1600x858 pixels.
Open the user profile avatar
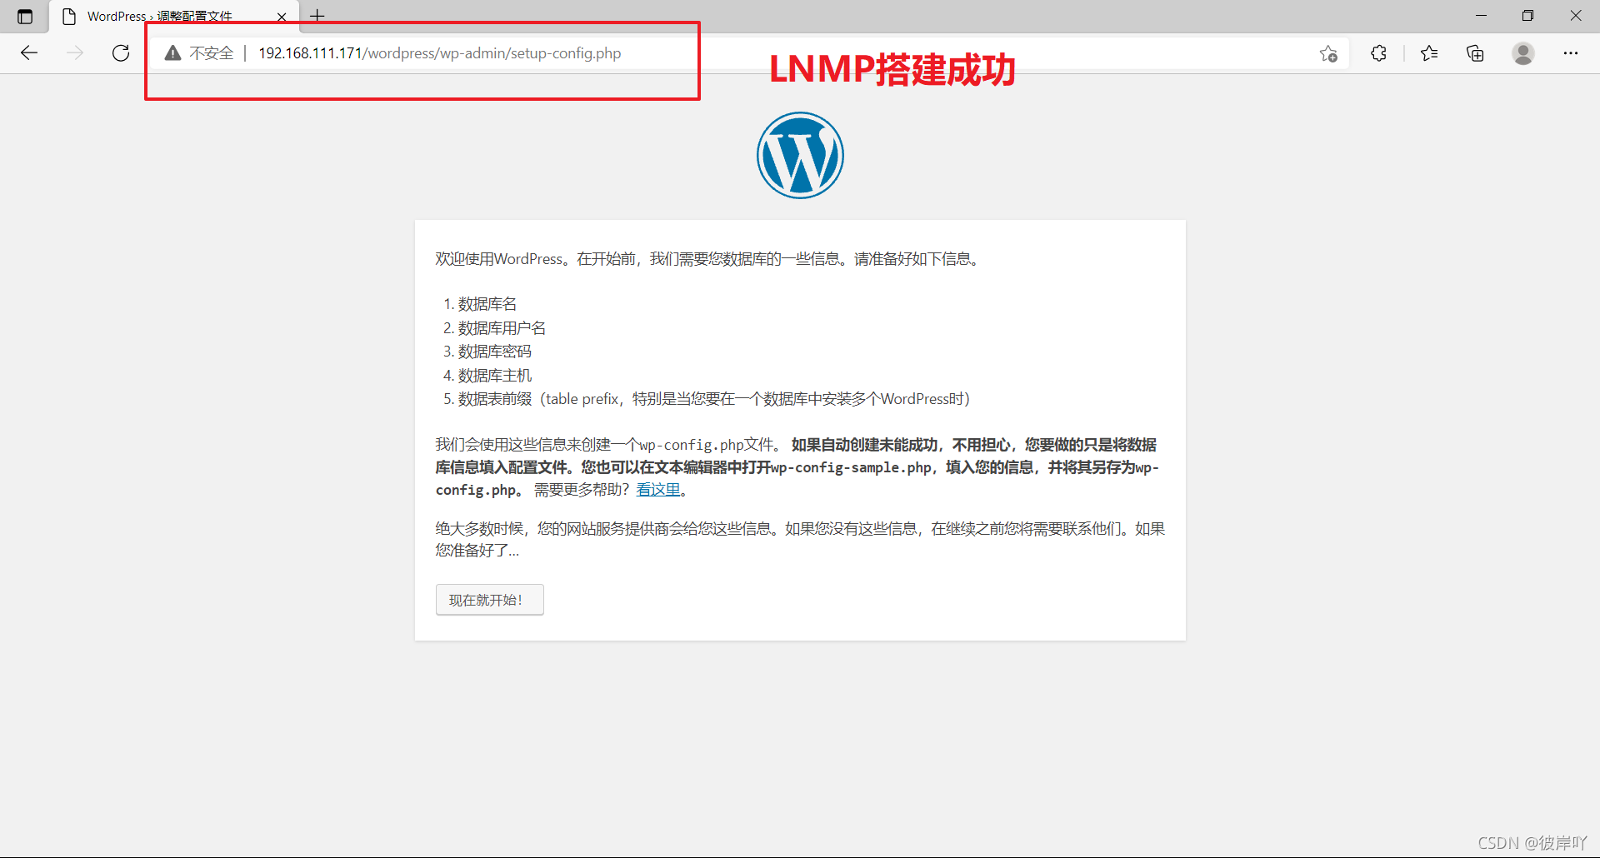pos(1523,53)
